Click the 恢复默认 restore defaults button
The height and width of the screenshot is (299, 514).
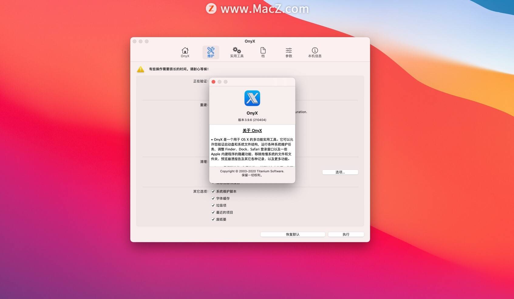click(293, 234)
